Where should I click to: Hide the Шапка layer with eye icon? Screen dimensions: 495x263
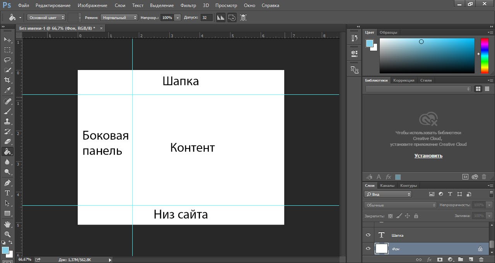click(368, 235)
